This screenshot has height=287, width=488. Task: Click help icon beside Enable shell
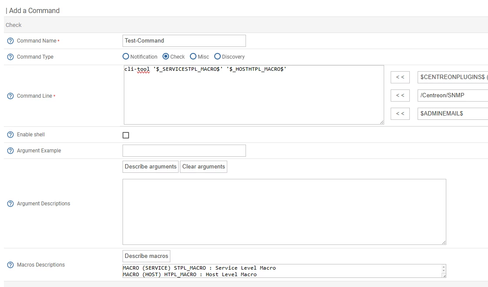pyautogui.click(x=10, y=135)
